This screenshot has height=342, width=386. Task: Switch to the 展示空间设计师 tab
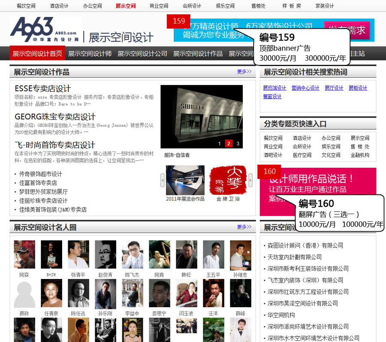[90, 54]
